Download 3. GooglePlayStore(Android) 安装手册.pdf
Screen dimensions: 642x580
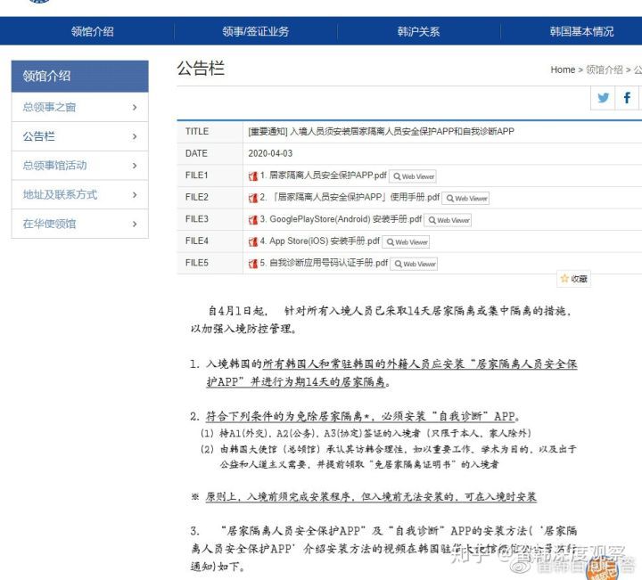pyautogui.click(x=341, y=219)
